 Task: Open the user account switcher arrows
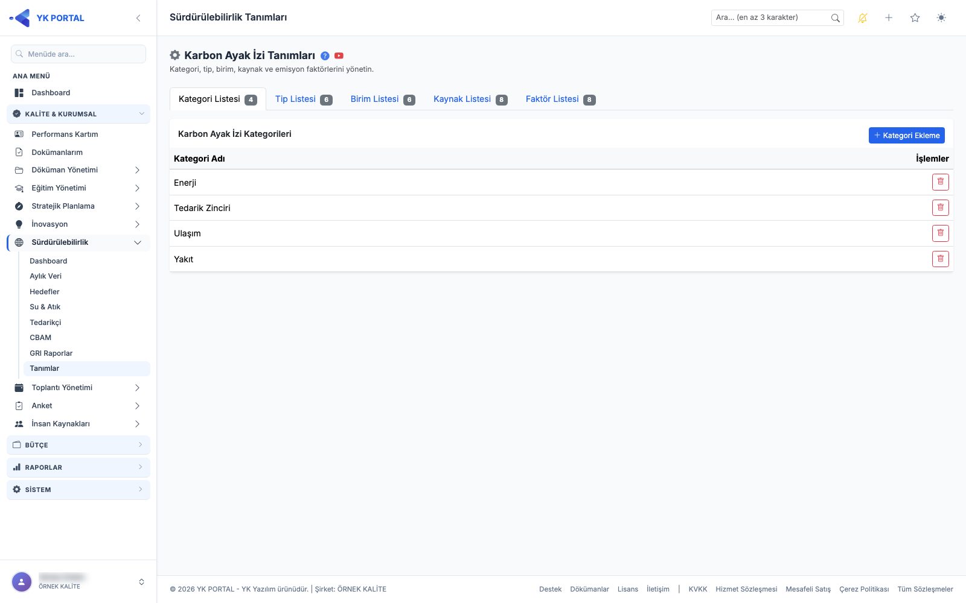click(141, 582)
